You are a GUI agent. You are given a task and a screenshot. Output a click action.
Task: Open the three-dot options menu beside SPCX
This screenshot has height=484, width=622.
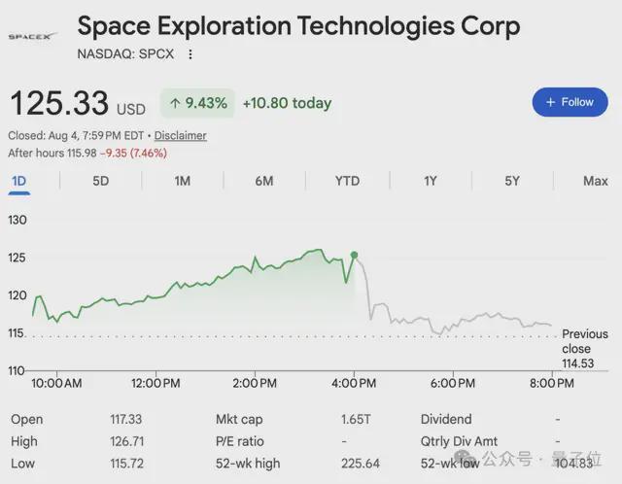[x=190, y=54]
